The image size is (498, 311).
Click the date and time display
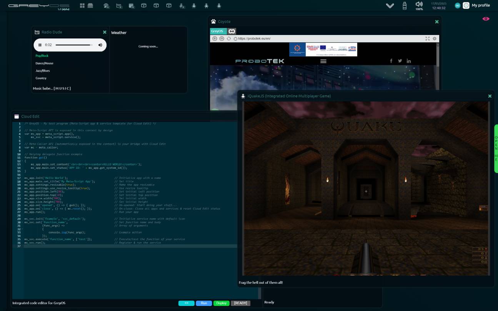tap(439, 6)
